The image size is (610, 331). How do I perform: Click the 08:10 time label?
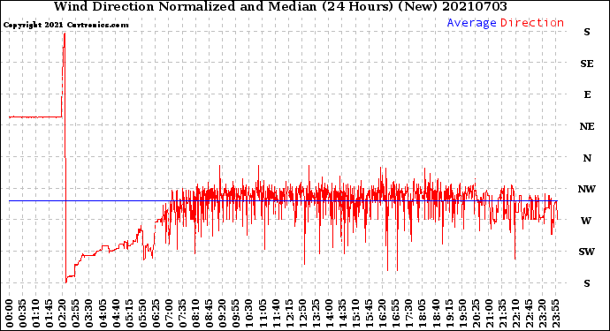point(195,314)
